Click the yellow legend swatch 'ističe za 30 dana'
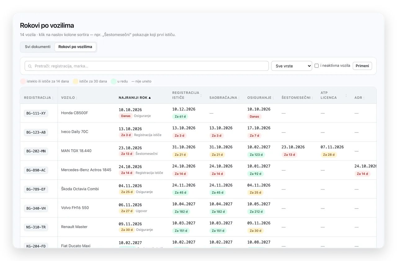Viewport: 397px width, 261px height. click(75, 81)
